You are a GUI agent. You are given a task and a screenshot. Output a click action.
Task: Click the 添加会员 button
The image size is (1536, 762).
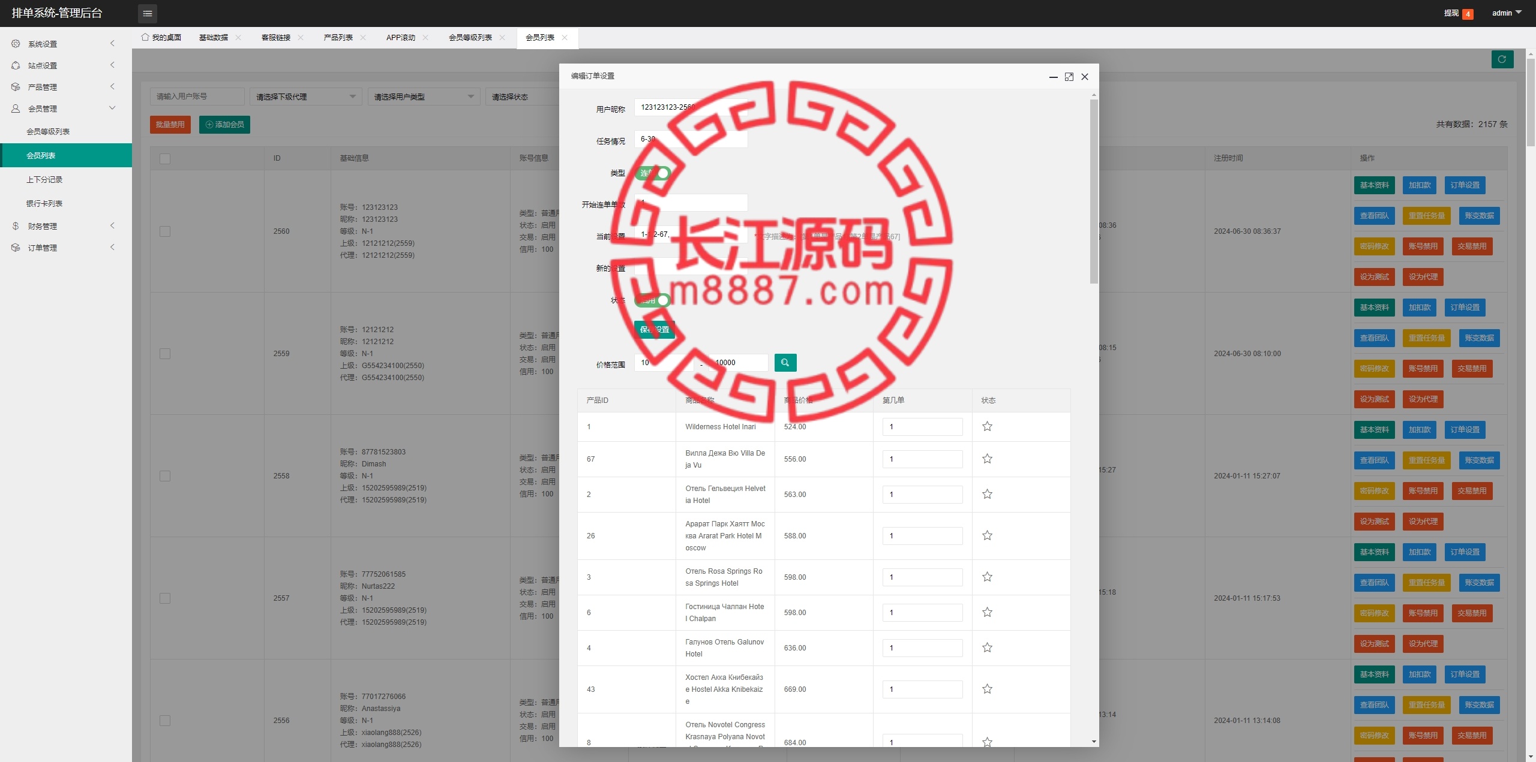tap(224, 125)
